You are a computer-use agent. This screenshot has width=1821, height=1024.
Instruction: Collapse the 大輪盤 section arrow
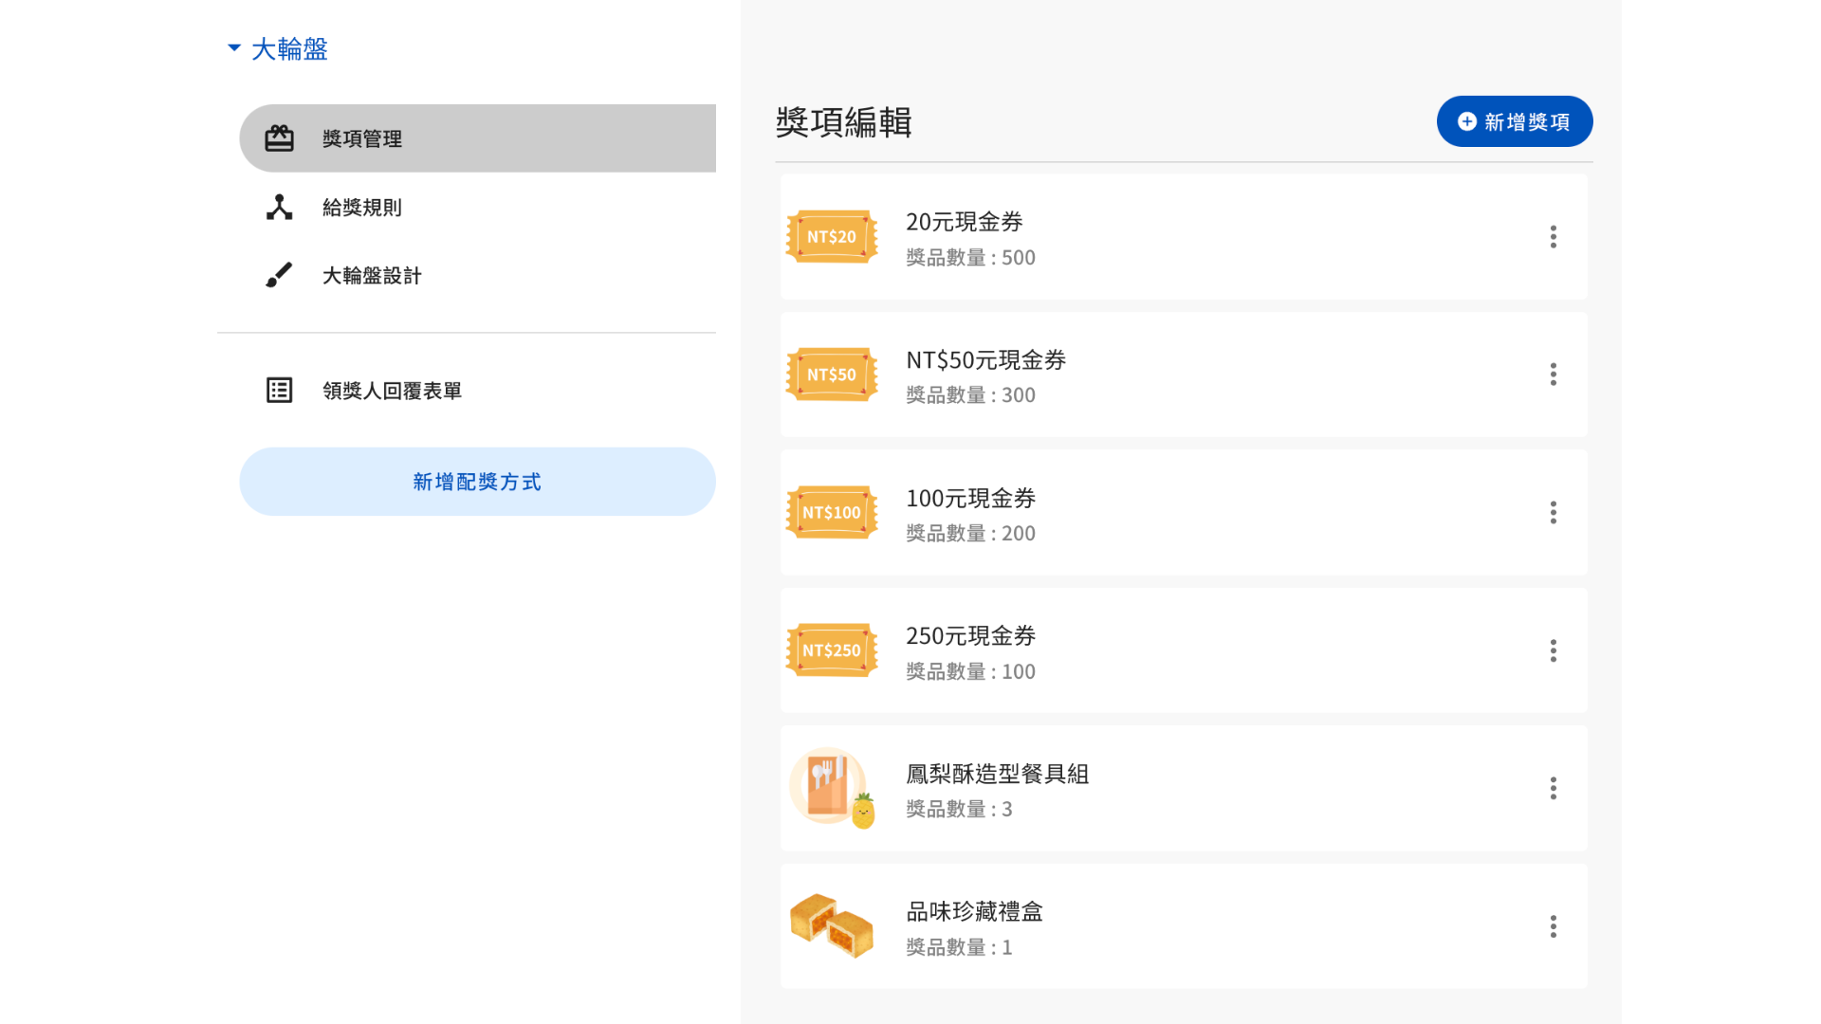pos(234,48)
